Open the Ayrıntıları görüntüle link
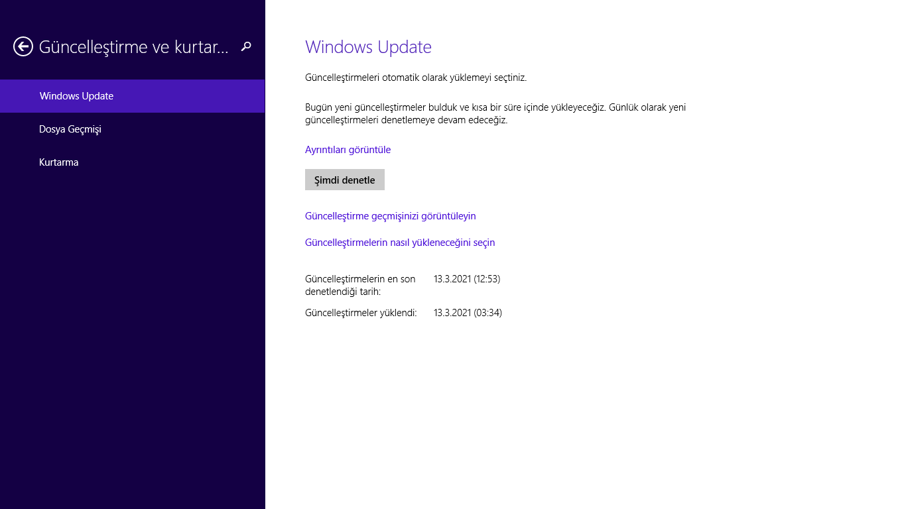 pyautogui.click(x=348, y=150)
